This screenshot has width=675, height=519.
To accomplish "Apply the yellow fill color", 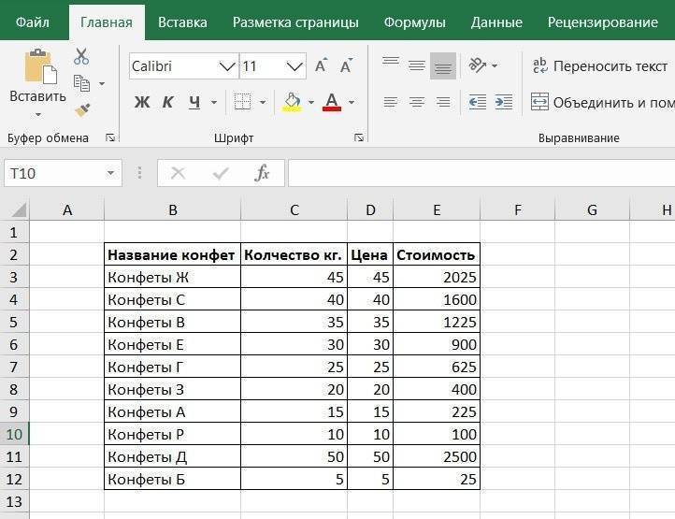I will (292, 102).
